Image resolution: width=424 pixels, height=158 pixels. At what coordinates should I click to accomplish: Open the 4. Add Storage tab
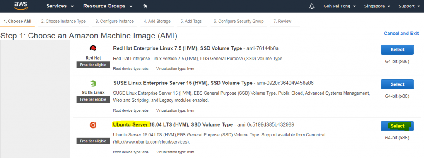click(157, 22)
